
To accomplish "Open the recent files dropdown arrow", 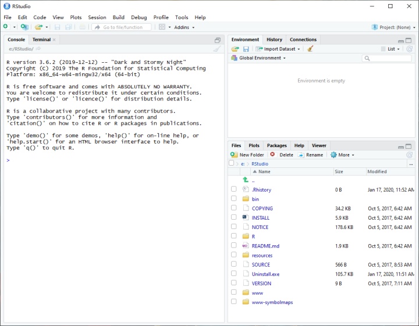I will coord(47,27).
